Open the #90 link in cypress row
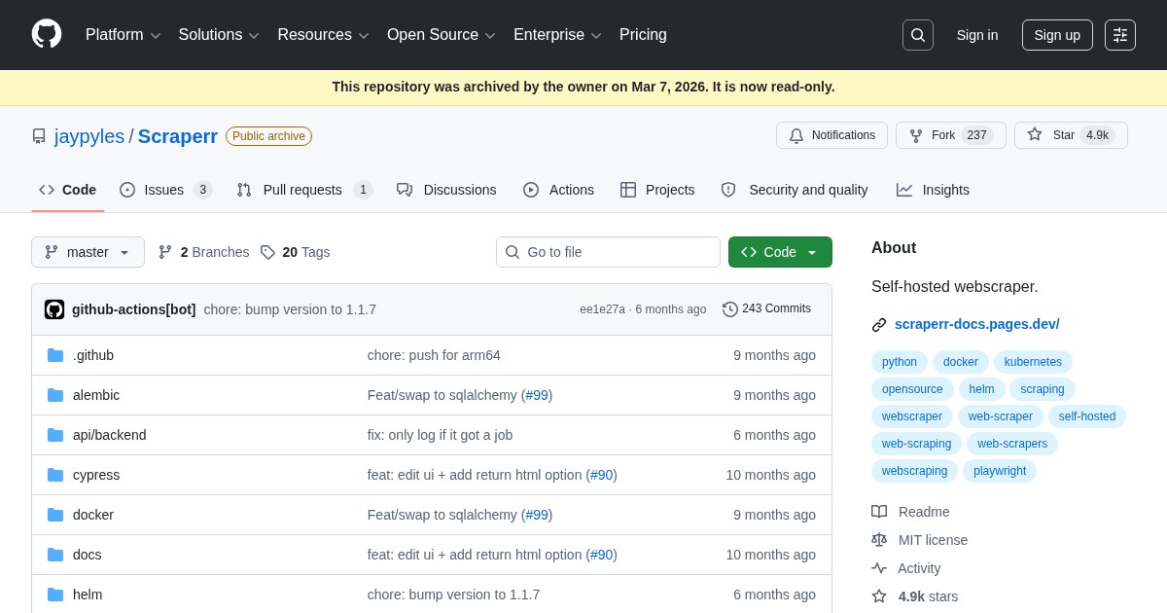Image resolution: width=1167 pixels, height=613 pixels. [x=601, y=475]
